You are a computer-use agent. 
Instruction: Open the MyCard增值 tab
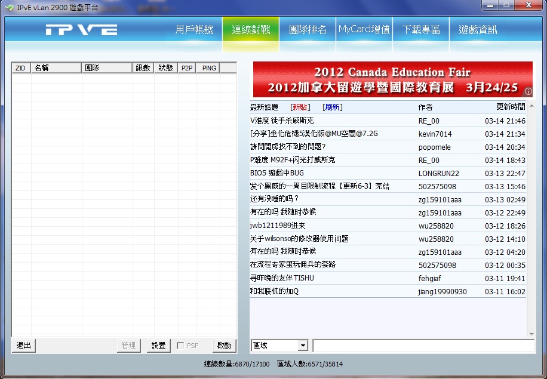click(364, 30)
